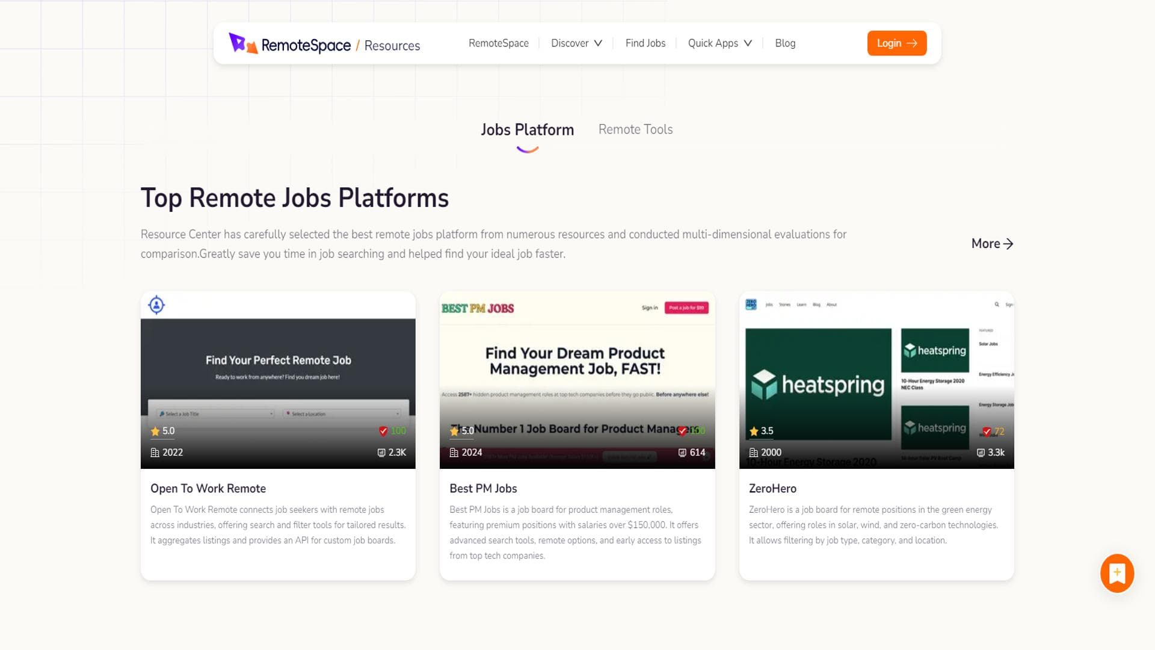Image resolution: width=1155 pixels, height=650 pixels.
Task: Click the red shield score icon on Open To Work Remote card
Action: pos(383,431)
